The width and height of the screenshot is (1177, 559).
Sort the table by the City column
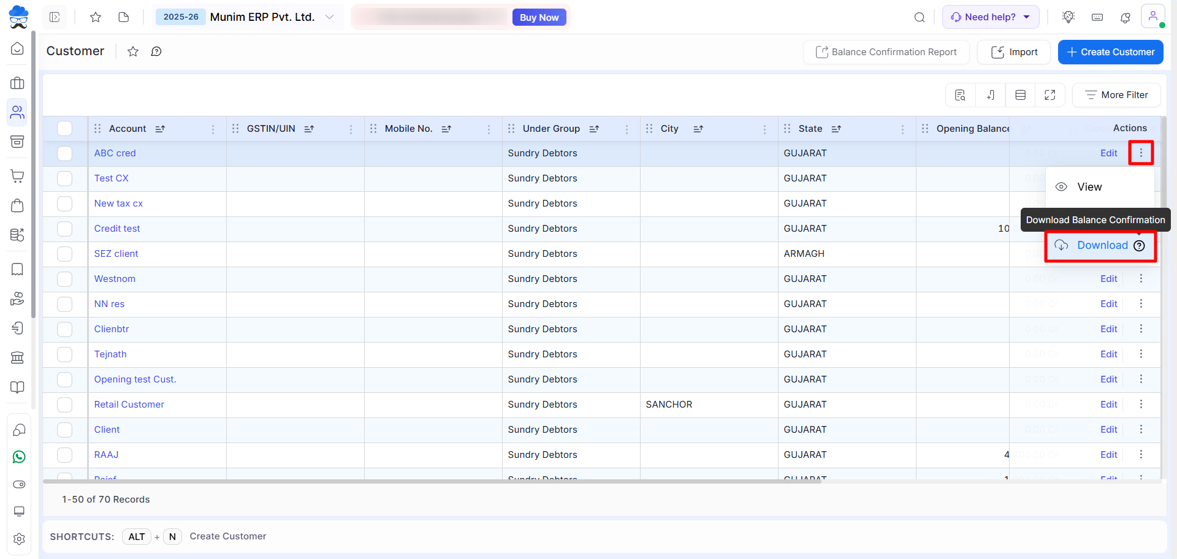(698, 129)
